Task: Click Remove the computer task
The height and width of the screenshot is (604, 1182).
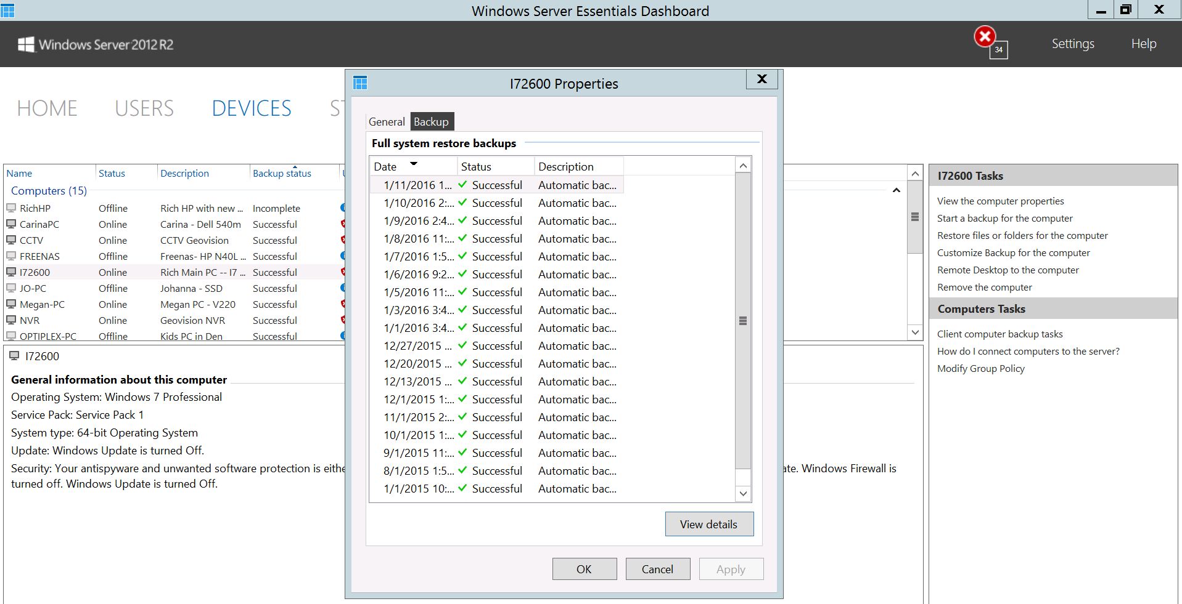Action: click(984, 287)
